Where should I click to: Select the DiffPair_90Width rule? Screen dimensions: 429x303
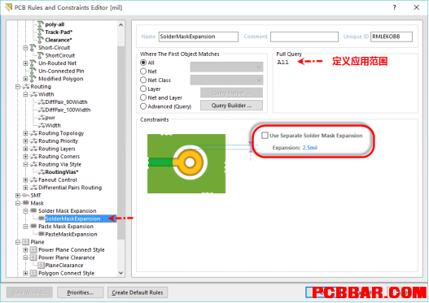pyautogui.click(x=66, y=102)
